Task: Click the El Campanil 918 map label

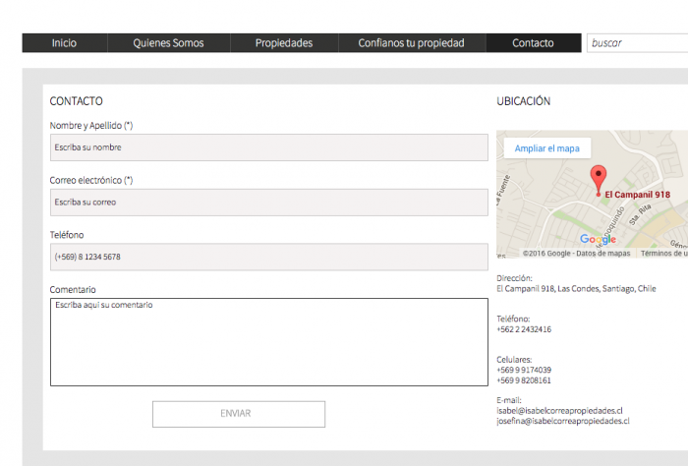Action: (637, 195)
